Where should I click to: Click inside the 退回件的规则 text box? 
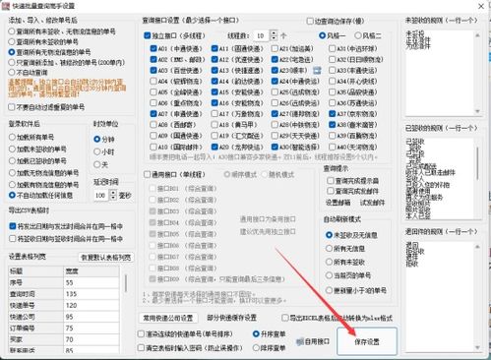[x=440, y=296]
